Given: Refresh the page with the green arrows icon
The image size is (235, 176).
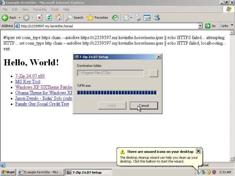Looking at the screenshot, I should pos(49,18).
